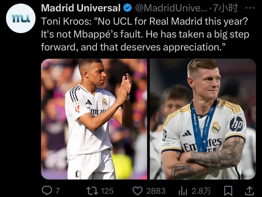
Task: Click the 125 retweets count
Action: [107, 191]
